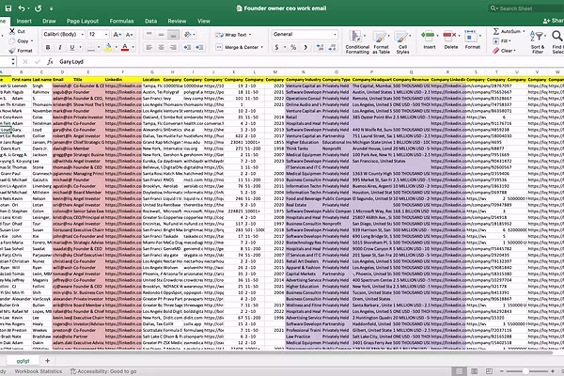Redo the last action
This screenshot has width=564, height=376.
pos(39,8)
